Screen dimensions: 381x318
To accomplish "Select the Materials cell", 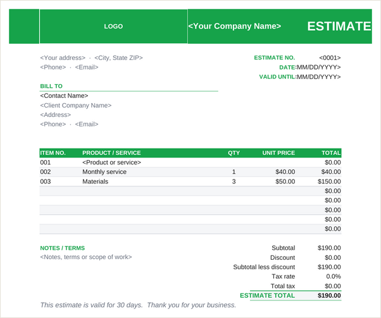I will (x=95, y=181).
